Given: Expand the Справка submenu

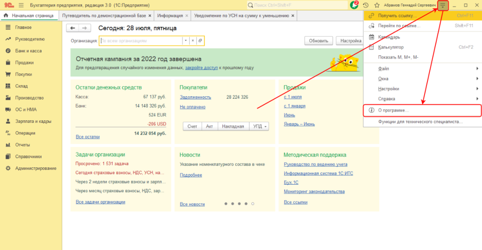Looking at the screenshot, I should 423,99.
